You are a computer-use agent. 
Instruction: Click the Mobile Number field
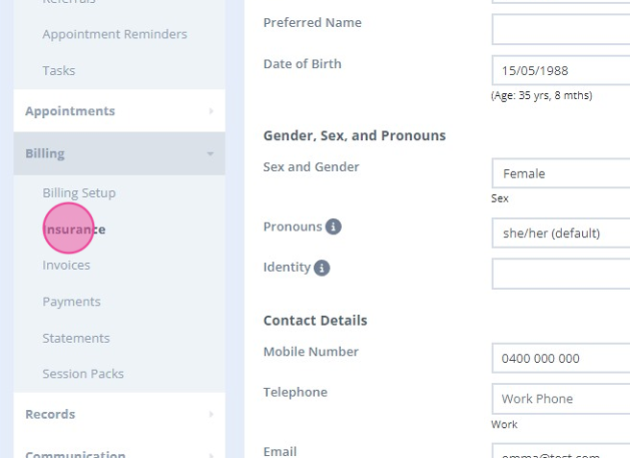(561, 358)
